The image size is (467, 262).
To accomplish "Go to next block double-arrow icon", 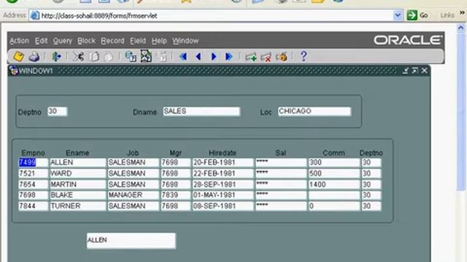I will pyautogui.click(x=228, y=57).
